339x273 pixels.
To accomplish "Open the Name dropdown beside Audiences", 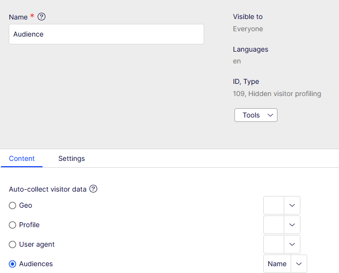I will point(285,264).
